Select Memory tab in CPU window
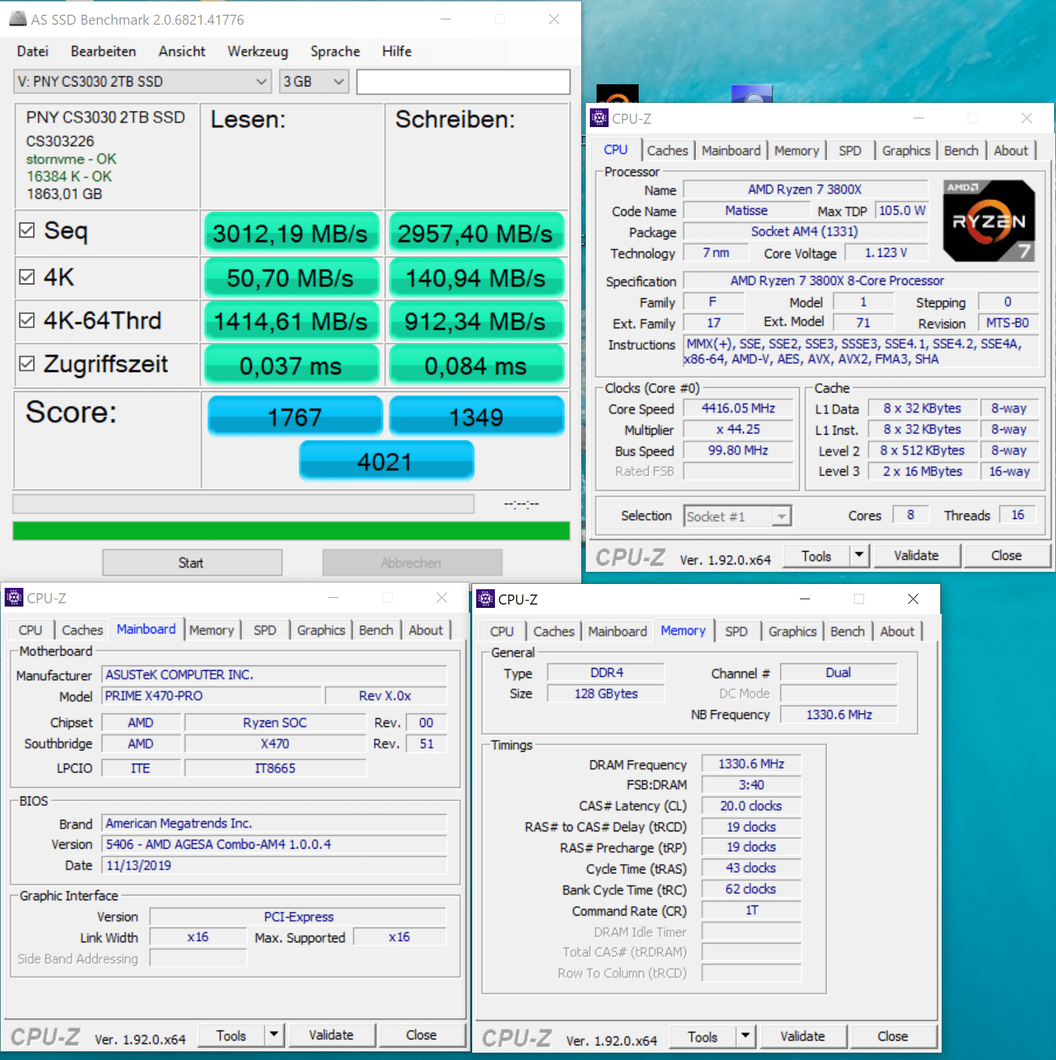 click(797, 150)
